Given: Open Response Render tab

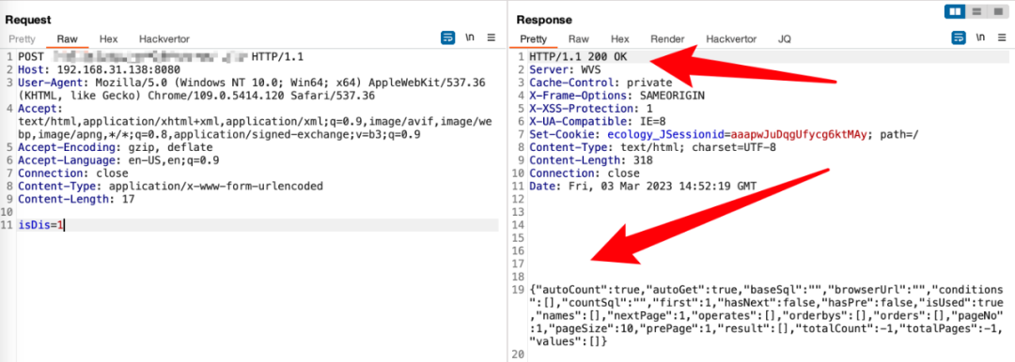Looking at the screenshot, I should tap(667, 38).
